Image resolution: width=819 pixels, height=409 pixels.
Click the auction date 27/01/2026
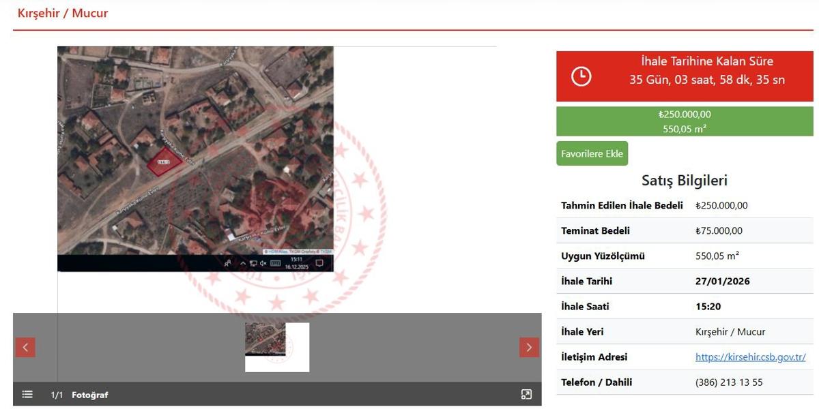point(722,282)
